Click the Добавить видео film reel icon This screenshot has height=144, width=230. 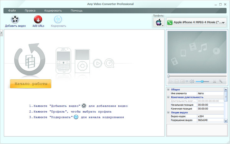point(15,20)
